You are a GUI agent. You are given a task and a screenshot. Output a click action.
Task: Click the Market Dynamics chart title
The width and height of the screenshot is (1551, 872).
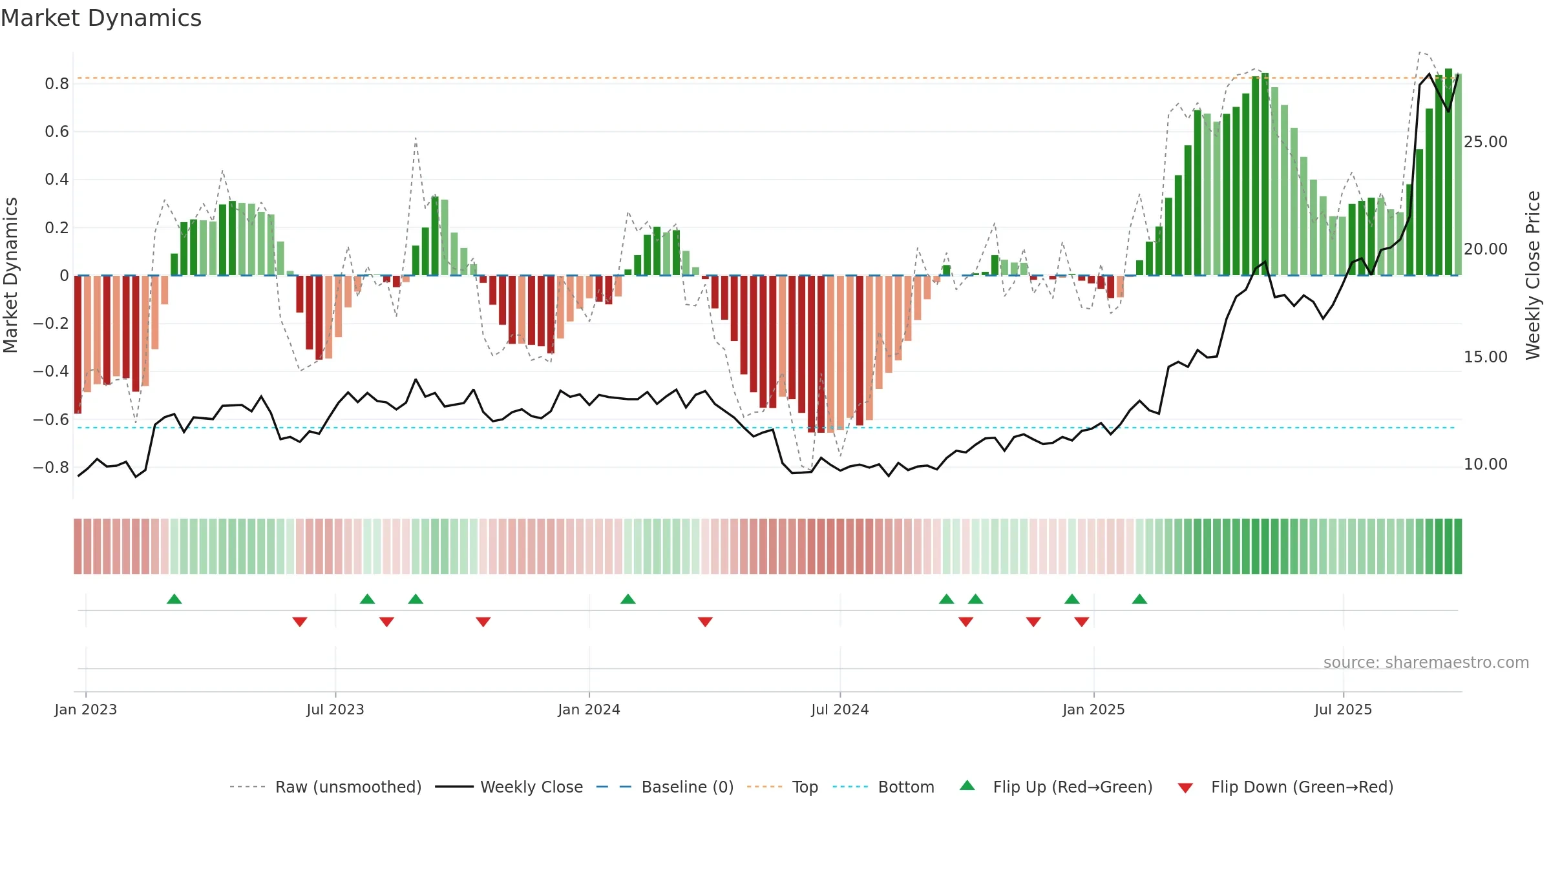point(101,18)
